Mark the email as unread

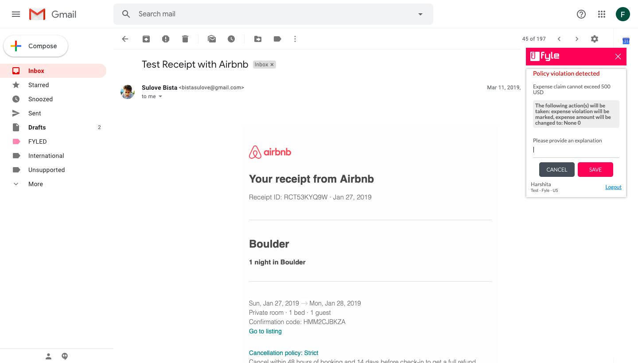click(212, 39)
